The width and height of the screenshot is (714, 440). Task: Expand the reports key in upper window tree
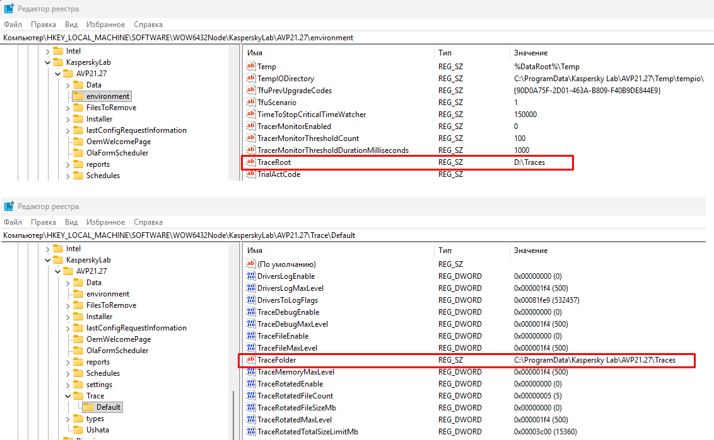click(67, 164)
